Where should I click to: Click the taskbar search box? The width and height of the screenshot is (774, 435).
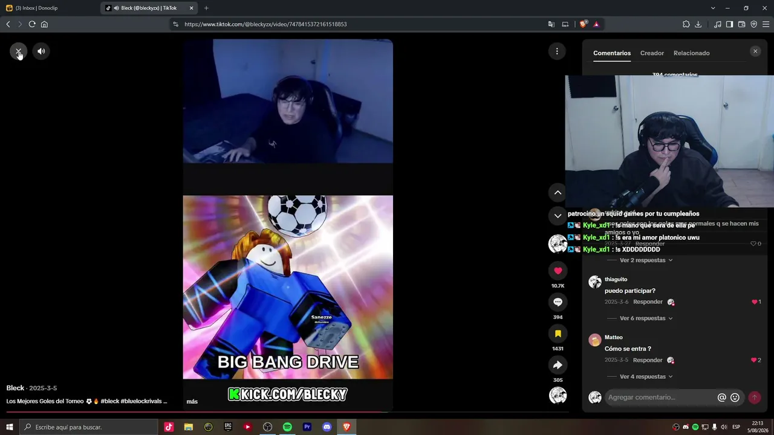(x=89, y=427)
